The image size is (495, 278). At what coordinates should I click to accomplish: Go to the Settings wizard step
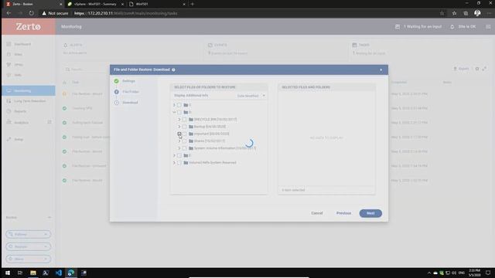pos(128,81)
